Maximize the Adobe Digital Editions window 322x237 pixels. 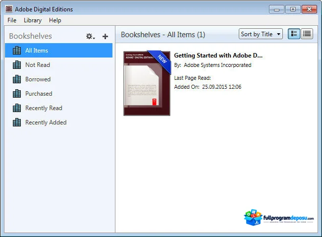click(293, 9)
